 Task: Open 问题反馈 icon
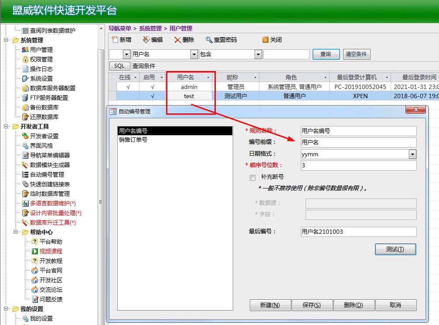coord(35,299)
